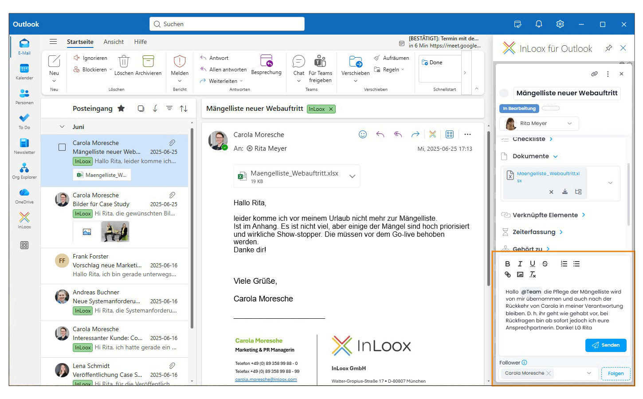Add emoji reaction to Carola's email
Screen dimensions: 643x399
pyautogui.click(x=363, y=134)
